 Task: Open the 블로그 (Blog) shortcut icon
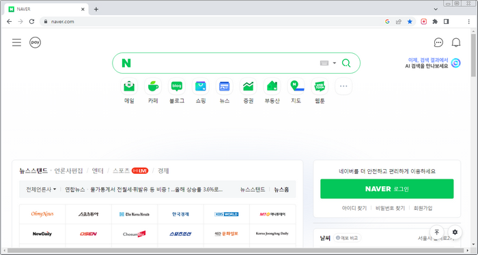(176, 87)
